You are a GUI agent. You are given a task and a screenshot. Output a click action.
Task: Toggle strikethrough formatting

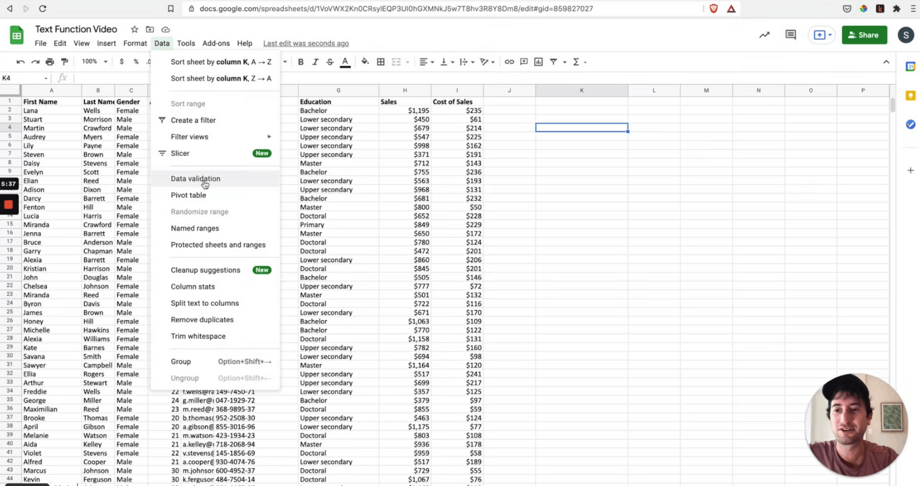point(330,62)
